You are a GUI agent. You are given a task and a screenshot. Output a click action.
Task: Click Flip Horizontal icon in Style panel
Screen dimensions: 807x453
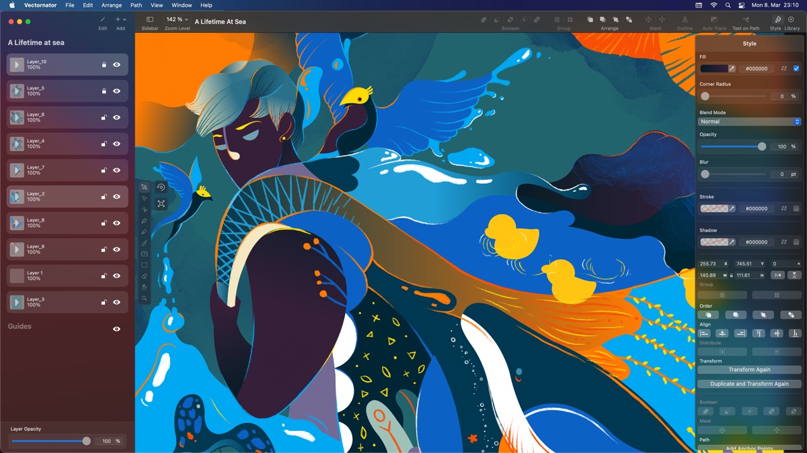[x=777, y=275]
